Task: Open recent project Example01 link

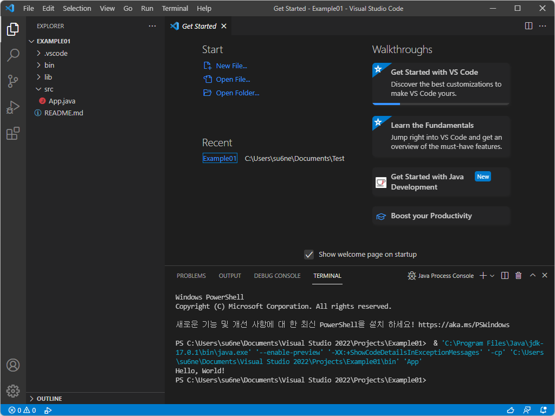Action: point(220,158)
